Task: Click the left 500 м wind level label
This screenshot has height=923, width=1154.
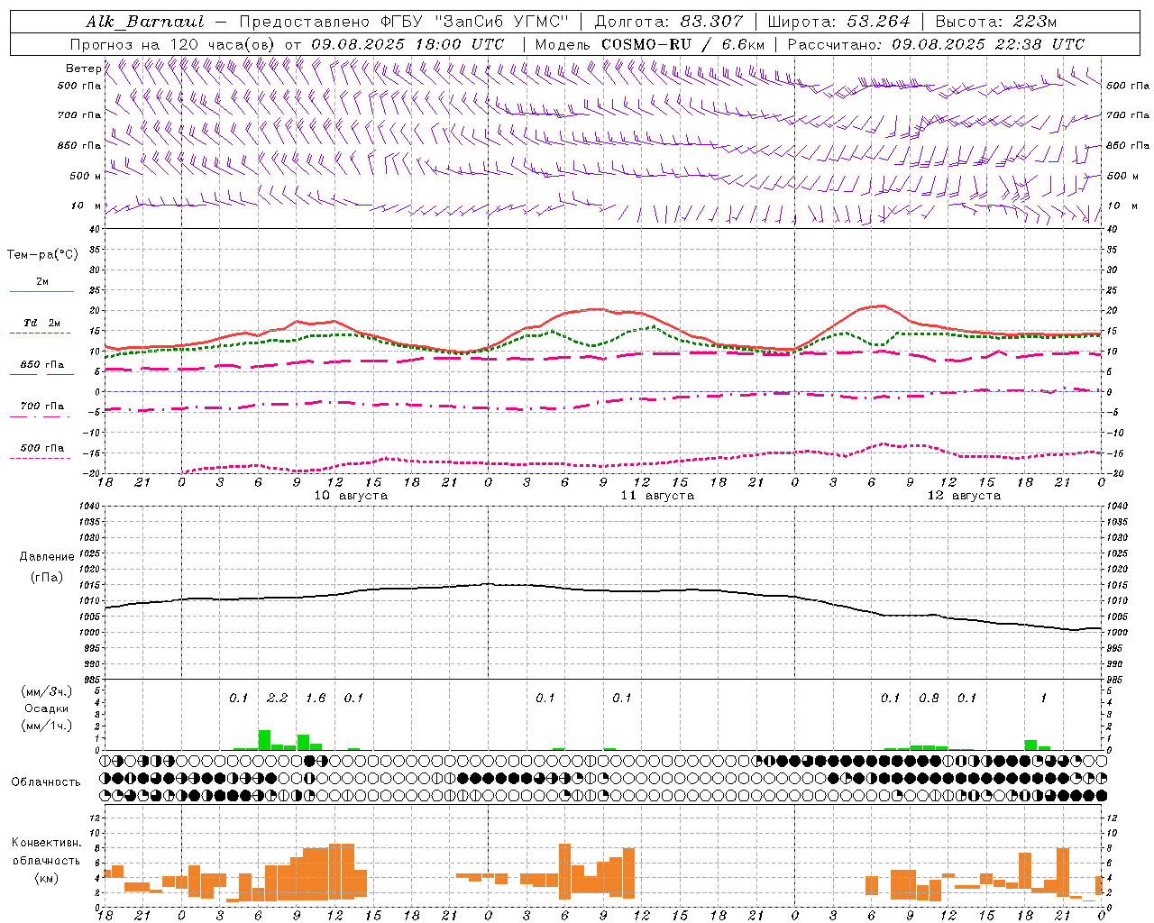Action: pos(86,176)
